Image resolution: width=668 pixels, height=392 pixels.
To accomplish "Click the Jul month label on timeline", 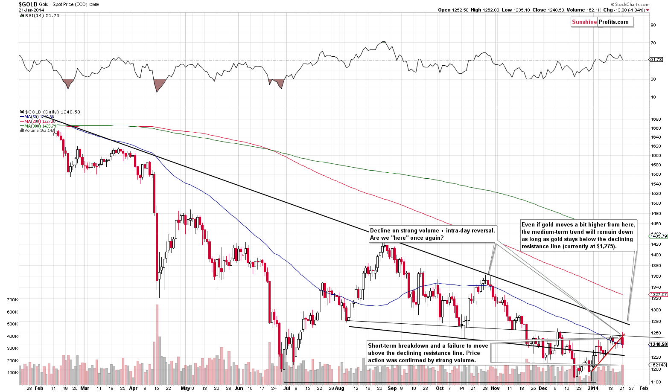I will pos(286,388).
